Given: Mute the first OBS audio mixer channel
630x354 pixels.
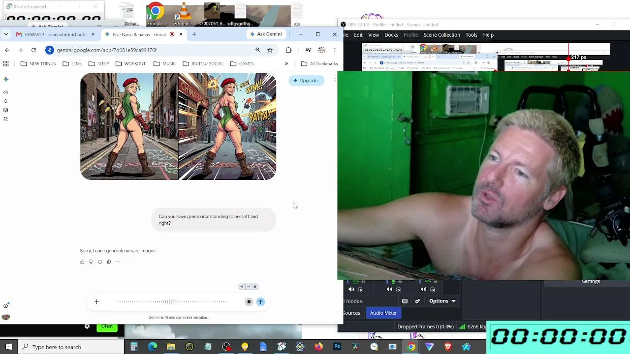Looking at the screenshot, I should (x=351, y=290).
